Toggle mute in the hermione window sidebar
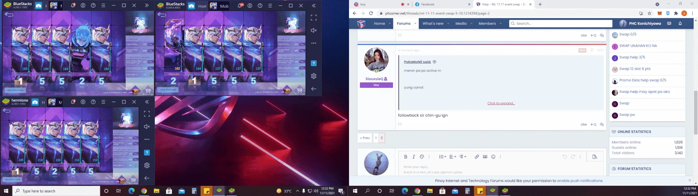 [147, 127]
